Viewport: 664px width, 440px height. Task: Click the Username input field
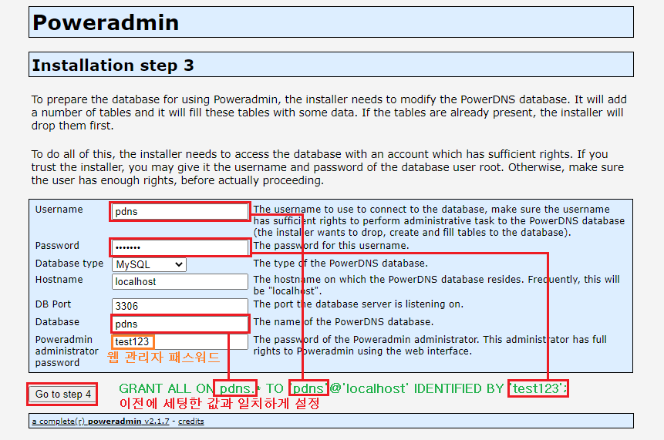(180, 212)
